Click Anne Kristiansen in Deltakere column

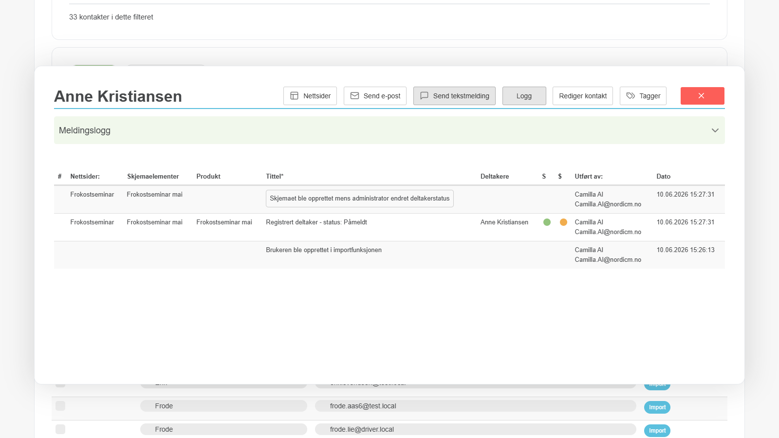(x=504, y=222)
